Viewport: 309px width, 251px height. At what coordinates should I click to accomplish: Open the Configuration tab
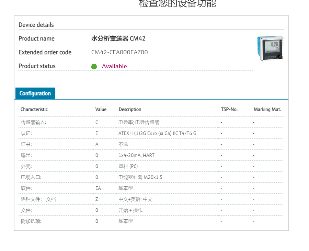[x=35, y=93]
